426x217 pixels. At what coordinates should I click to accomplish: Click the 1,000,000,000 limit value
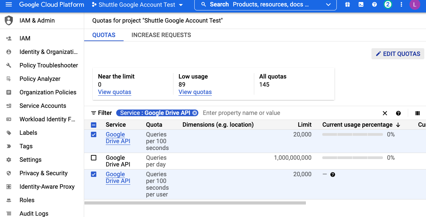tap(293, 158)
